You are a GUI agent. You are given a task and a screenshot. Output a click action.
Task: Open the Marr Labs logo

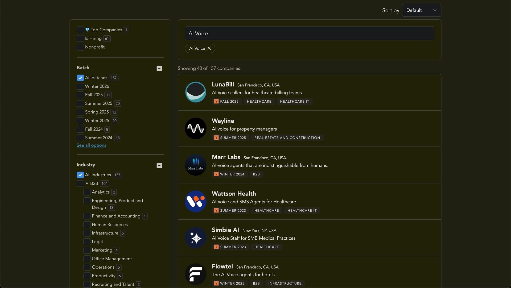click(196, 165)
